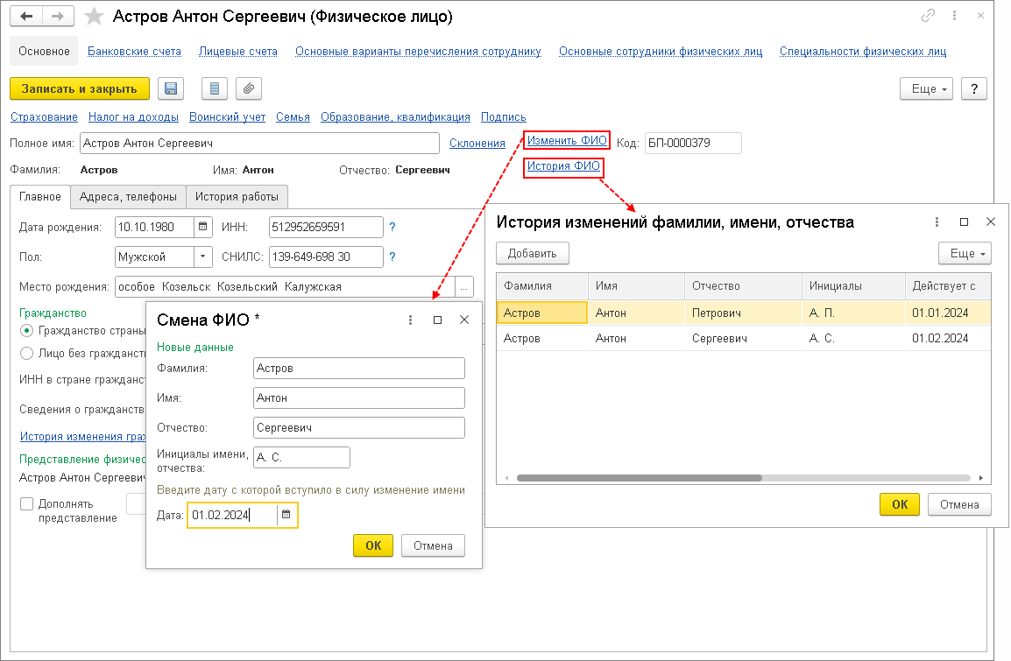Click Действует с column header

(947, 285)
